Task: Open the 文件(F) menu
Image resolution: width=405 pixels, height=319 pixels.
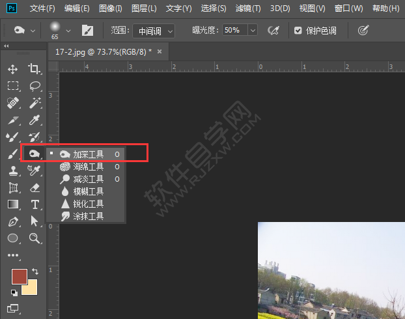Action: tap(42, 8)
